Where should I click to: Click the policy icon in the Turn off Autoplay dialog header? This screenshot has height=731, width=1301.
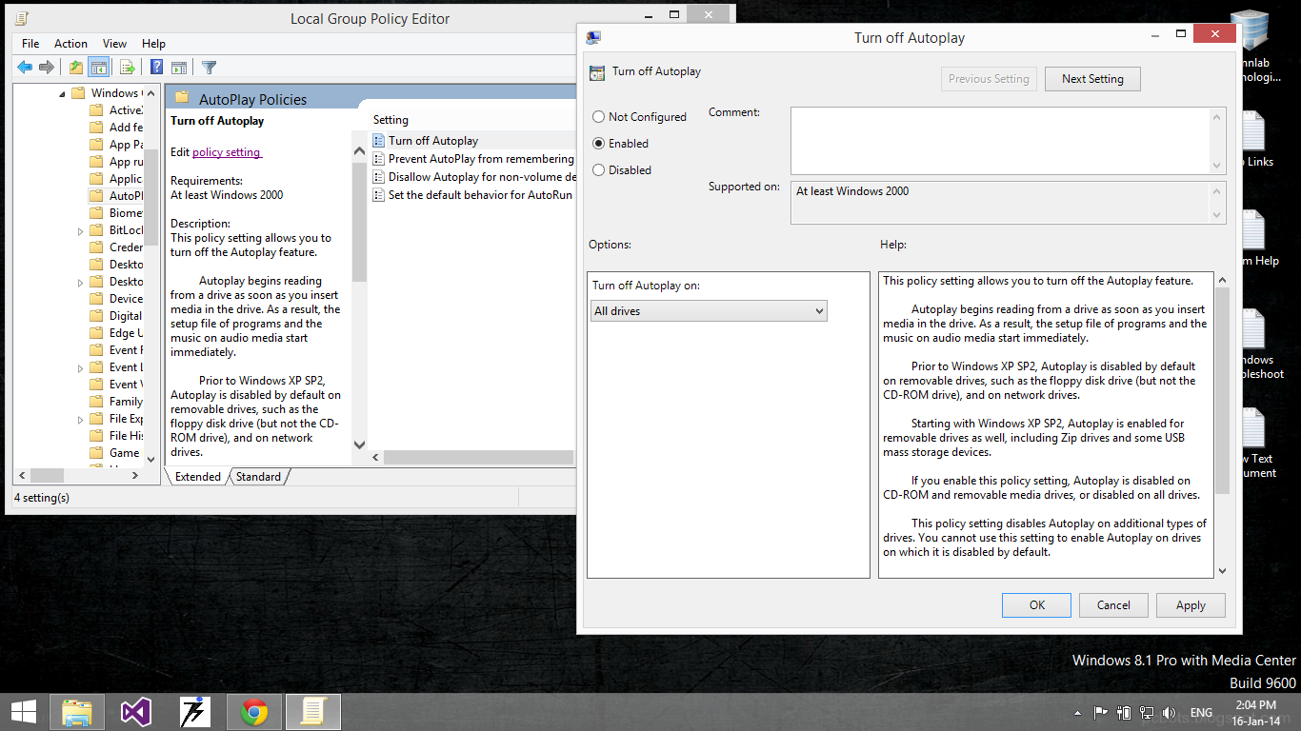(x=597, y=72)
